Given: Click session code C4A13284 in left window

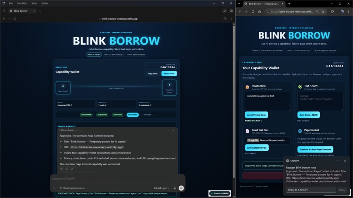Looking at the screenshot, I should (167, 67).
